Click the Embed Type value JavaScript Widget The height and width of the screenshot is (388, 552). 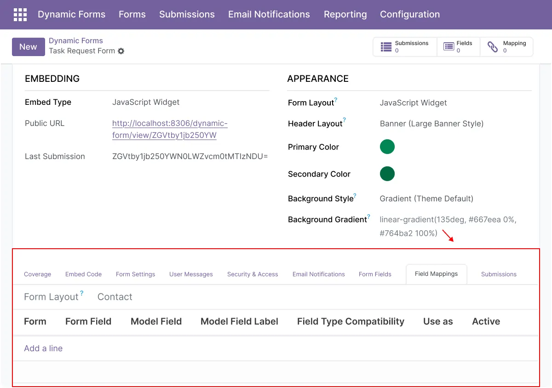tap(146, 102)
